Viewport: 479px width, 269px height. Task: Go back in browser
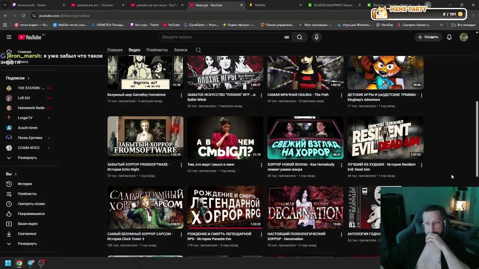coord(5,16)
